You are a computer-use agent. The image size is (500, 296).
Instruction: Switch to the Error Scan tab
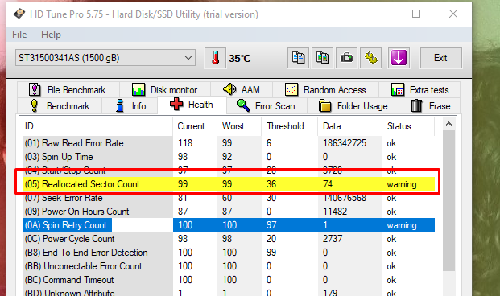click(266, 106)
